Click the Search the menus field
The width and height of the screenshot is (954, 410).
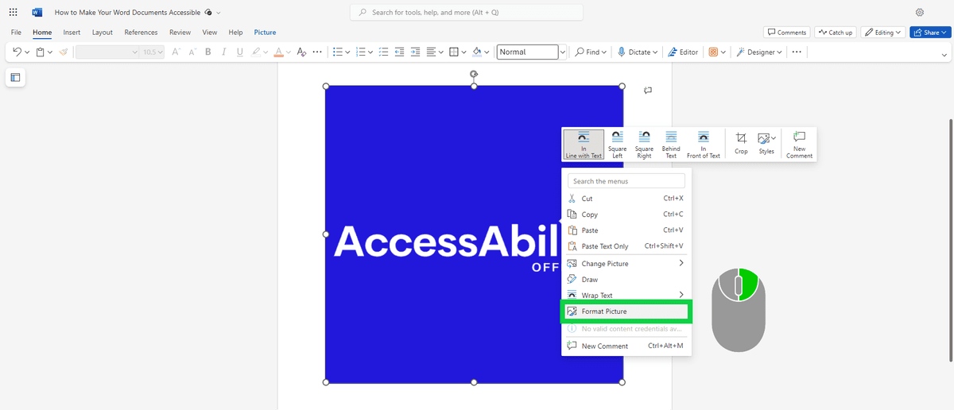[626, 181]
